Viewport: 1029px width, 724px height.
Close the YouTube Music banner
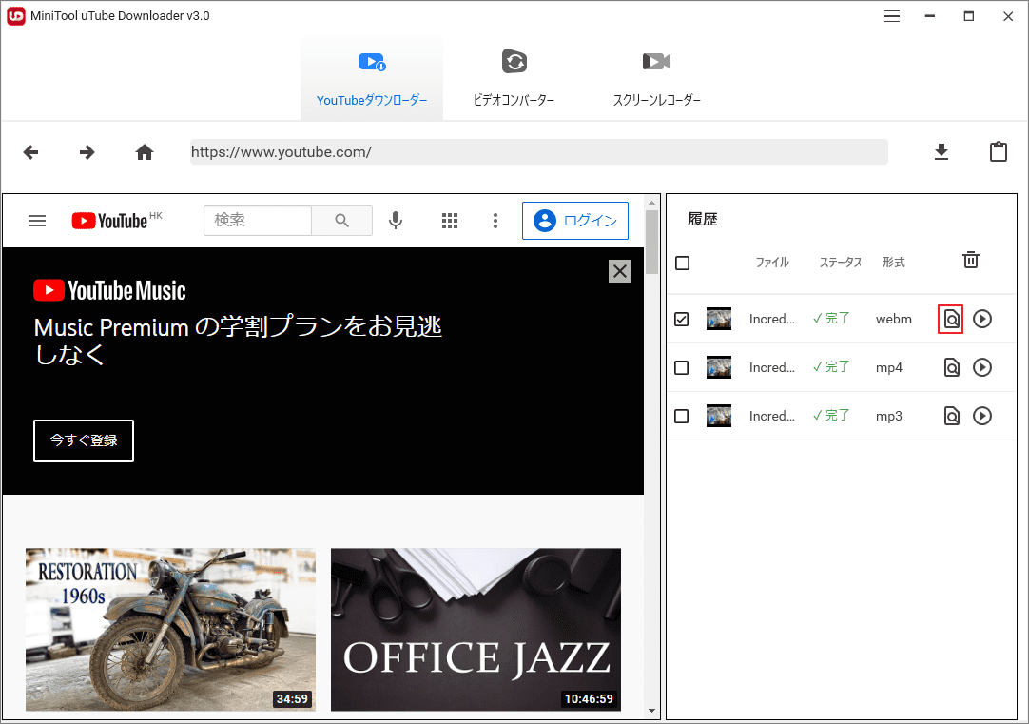619,271
